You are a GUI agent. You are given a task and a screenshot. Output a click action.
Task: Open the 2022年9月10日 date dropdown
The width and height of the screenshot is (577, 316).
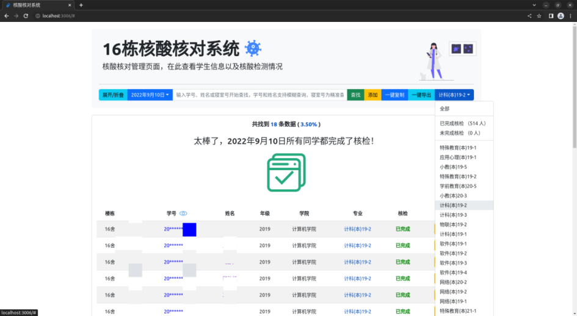[x=150, y=95]
